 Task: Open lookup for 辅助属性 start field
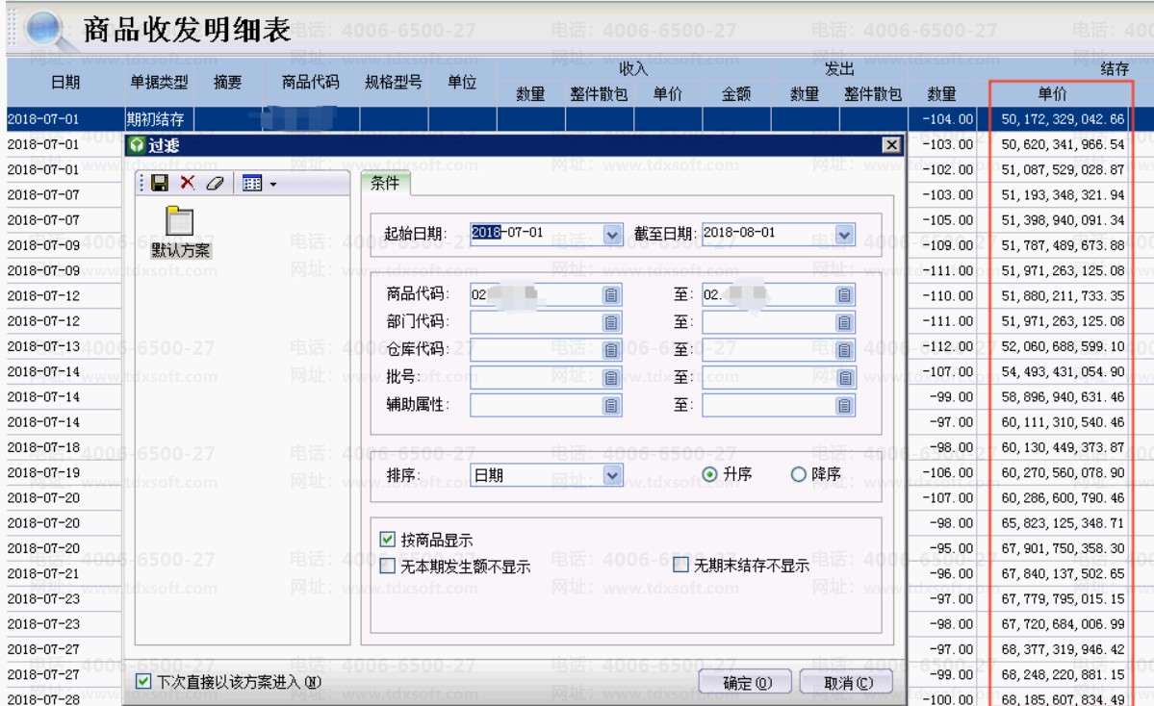611,405
